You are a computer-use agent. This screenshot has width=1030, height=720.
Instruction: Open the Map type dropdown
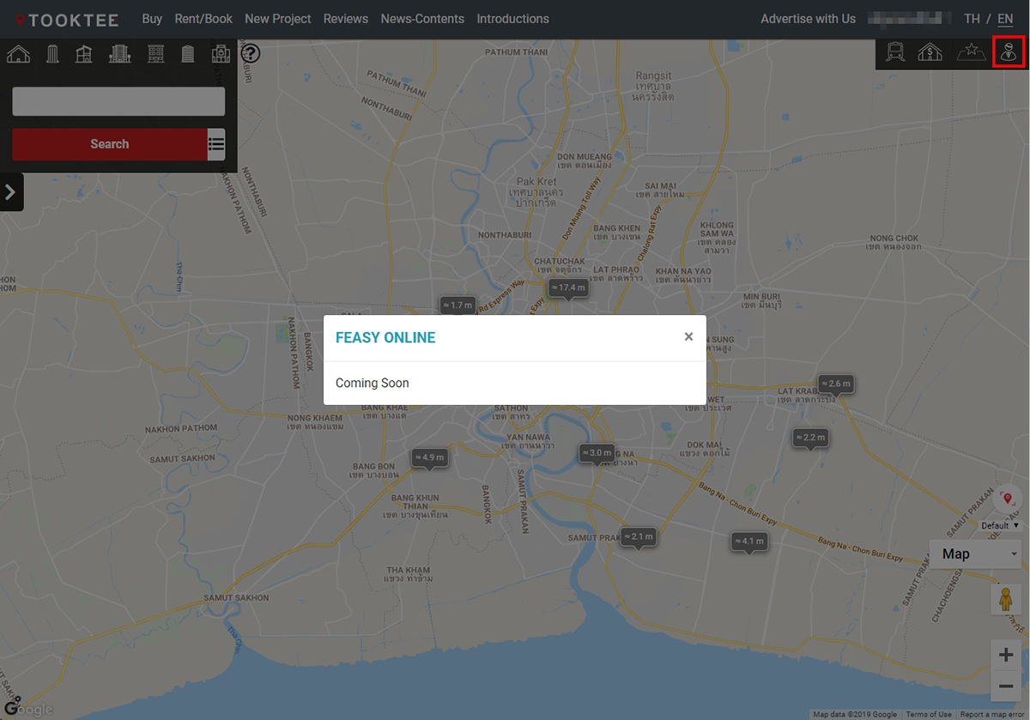click(978, 554)
